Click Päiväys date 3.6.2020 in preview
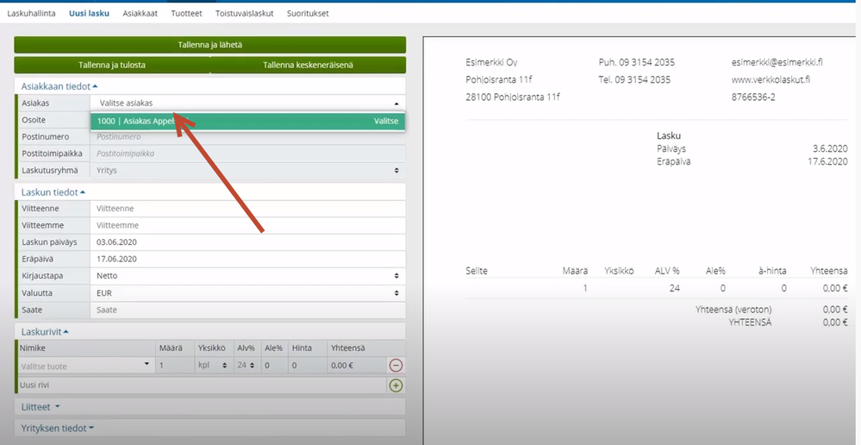This screenshot has width=861, height=445. tap(830, 148)
